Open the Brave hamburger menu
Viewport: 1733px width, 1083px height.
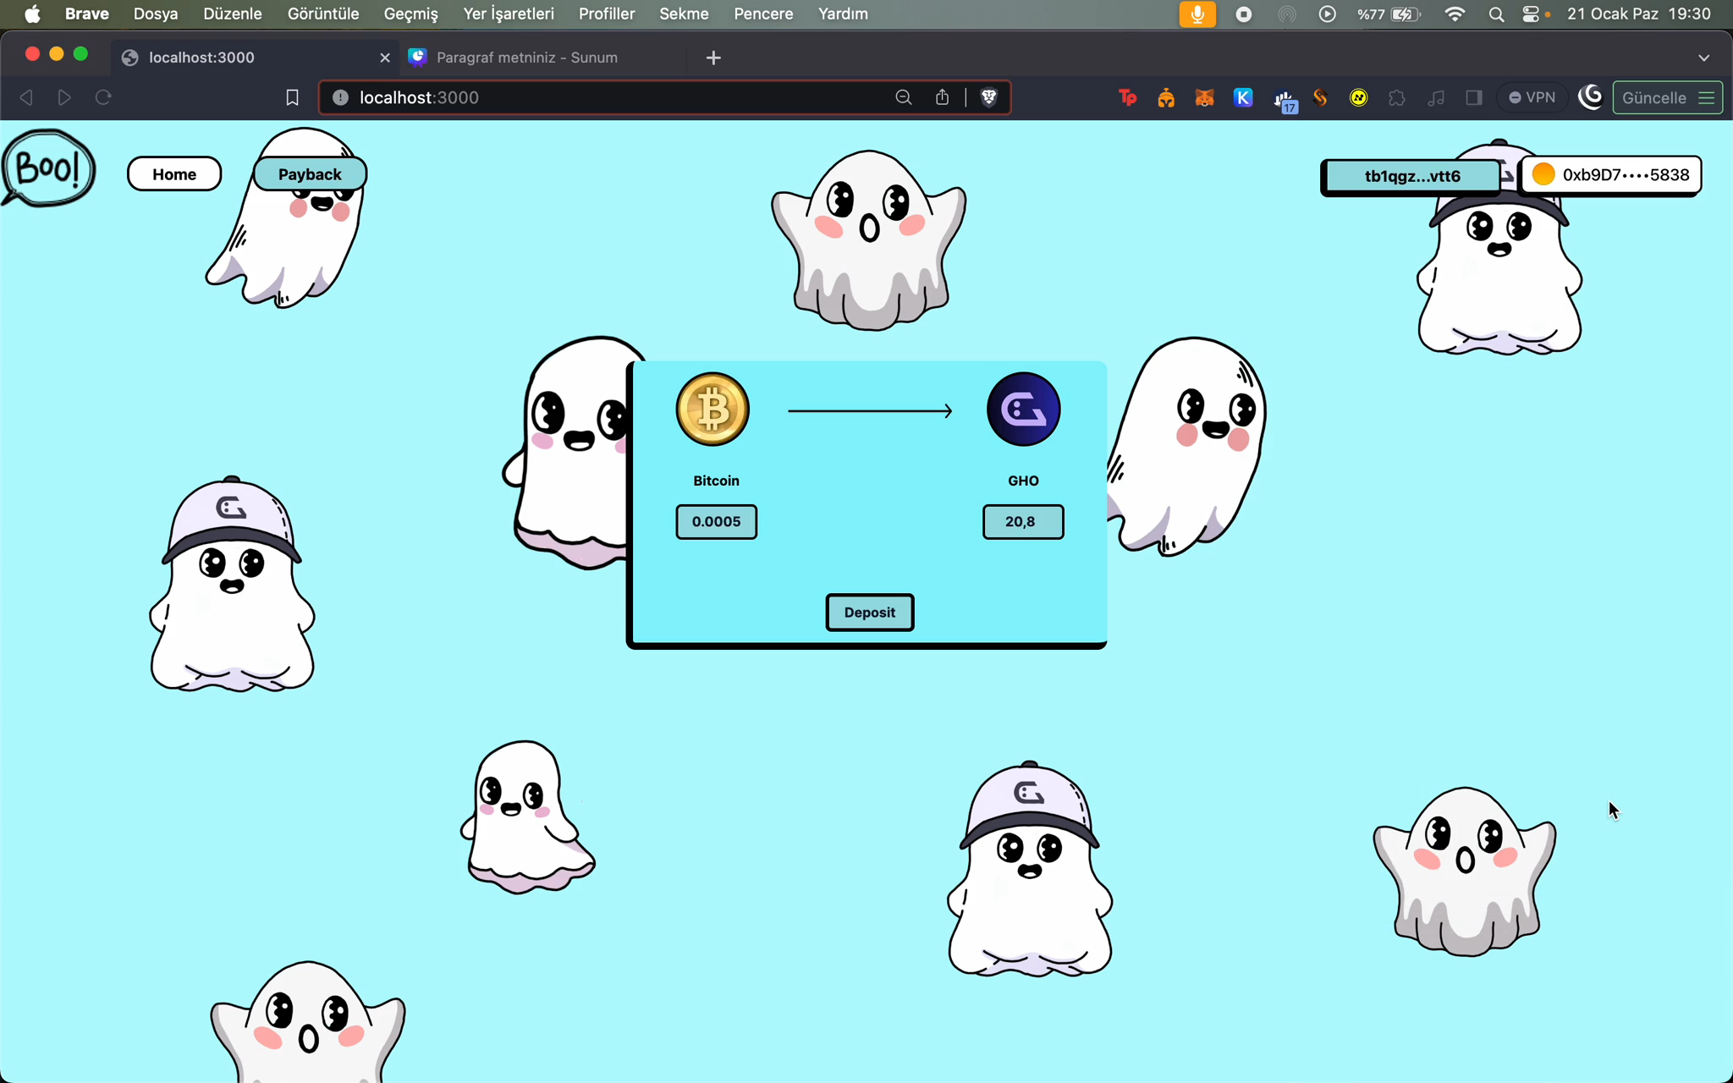(x=1707, y=97)
